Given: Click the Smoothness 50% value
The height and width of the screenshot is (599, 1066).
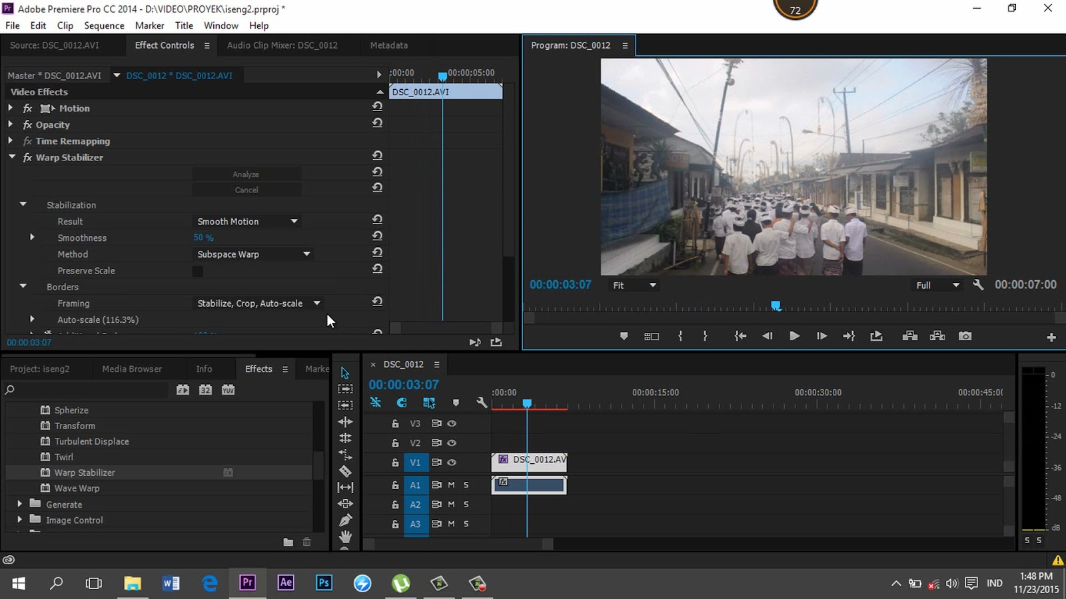Looking at the screenshot, I should tap(203, 238).
